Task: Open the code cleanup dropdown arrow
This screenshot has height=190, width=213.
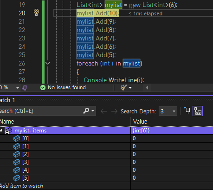Action: pos(130,88)
